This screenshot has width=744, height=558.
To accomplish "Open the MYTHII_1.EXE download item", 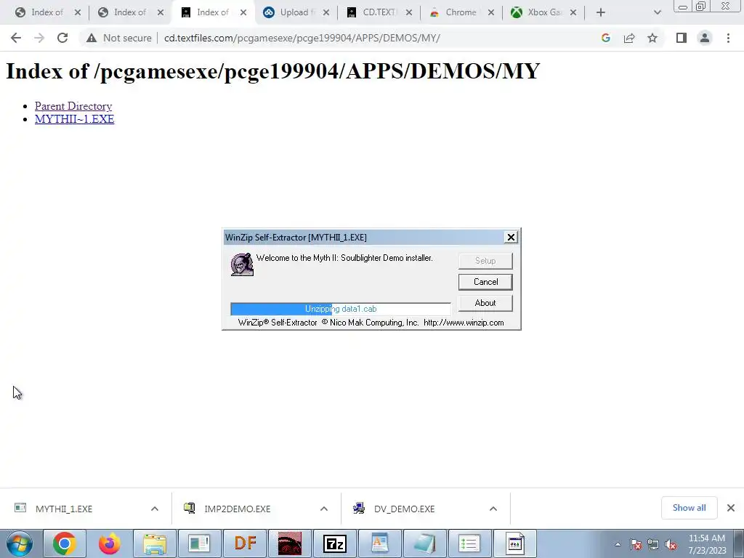I will pyautogui.click(x=64, y=509).
